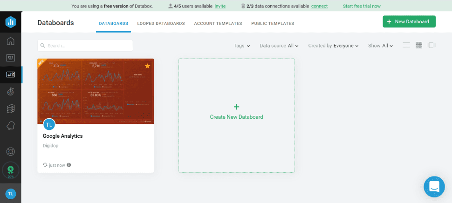
Task: Click the 4/5 users available text
Action: [x=193, y=6]
